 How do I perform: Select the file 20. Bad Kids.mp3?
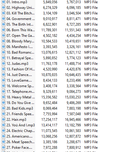(20, 108)
